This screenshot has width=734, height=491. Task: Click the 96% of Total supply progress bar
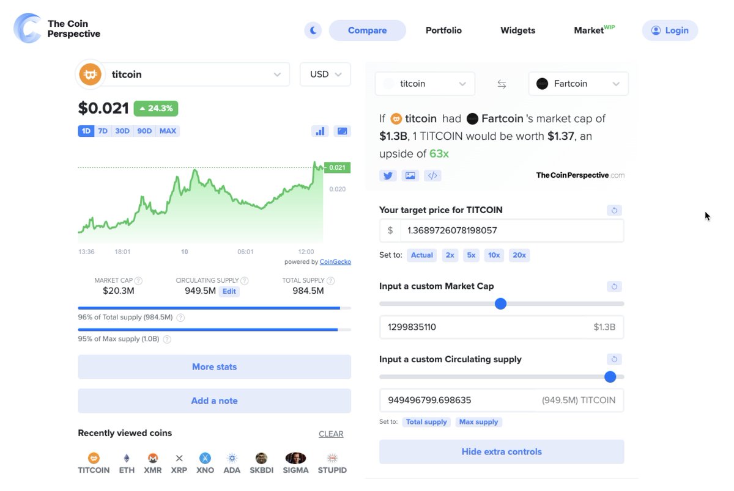214,308
